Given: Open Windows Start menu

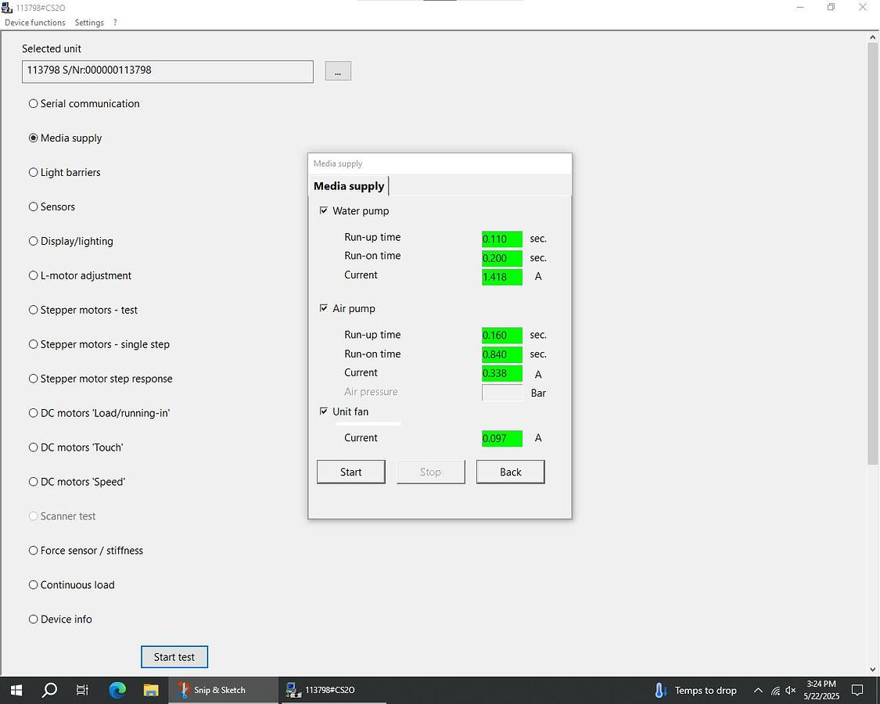Looking at the screenshot, I should tap(16, 690).
